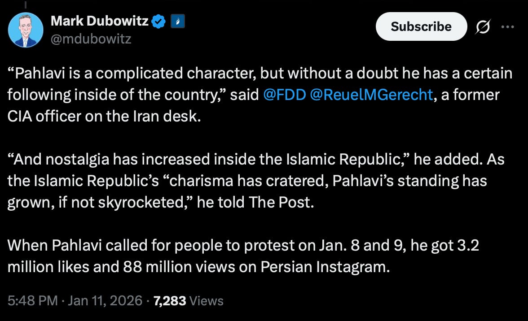This screenshot has height=321, width=528.
Task: Click the text "CIA officer on the Iran desk."
Action: (x=104, y=116)
